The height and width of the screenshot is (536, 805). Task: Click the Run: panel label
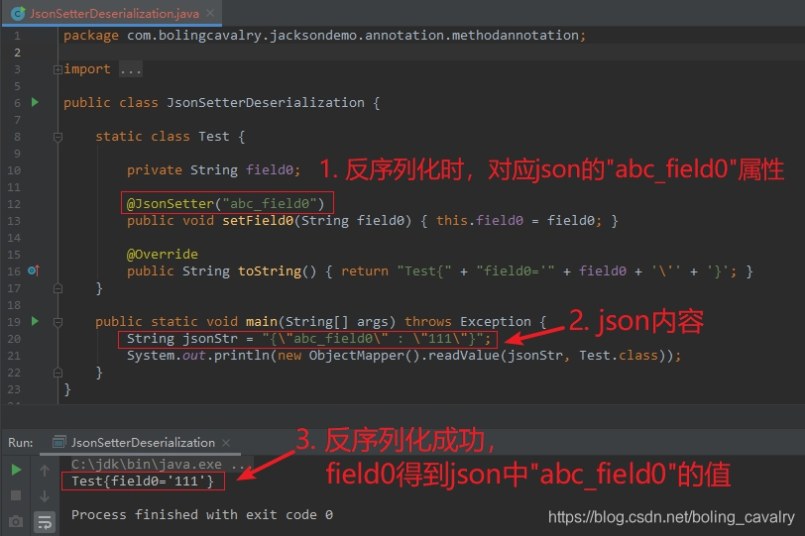pos(21,442)
